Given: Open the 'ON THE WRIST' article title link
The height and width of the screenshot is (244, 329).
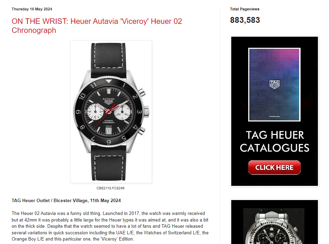Looking at the screenshot, I should coord(97,26).
